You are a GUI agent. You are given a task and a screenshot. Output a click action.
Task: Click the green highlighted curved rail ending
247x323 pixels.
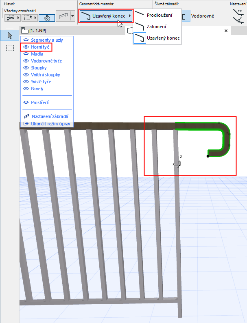(x=226, y=140)
